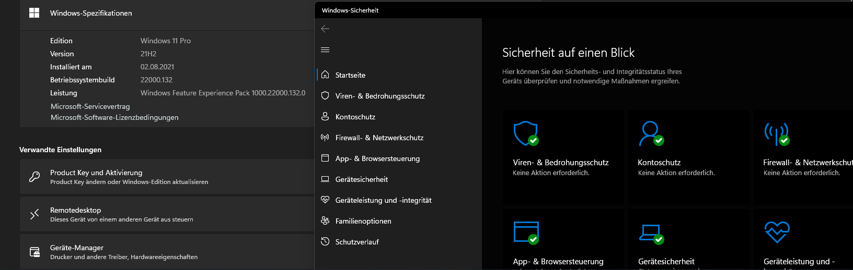This screenshot has height=270, width=853.
Task: Open the hamburger menu in Windows-Sicherheit
Action: coord(325,50)
